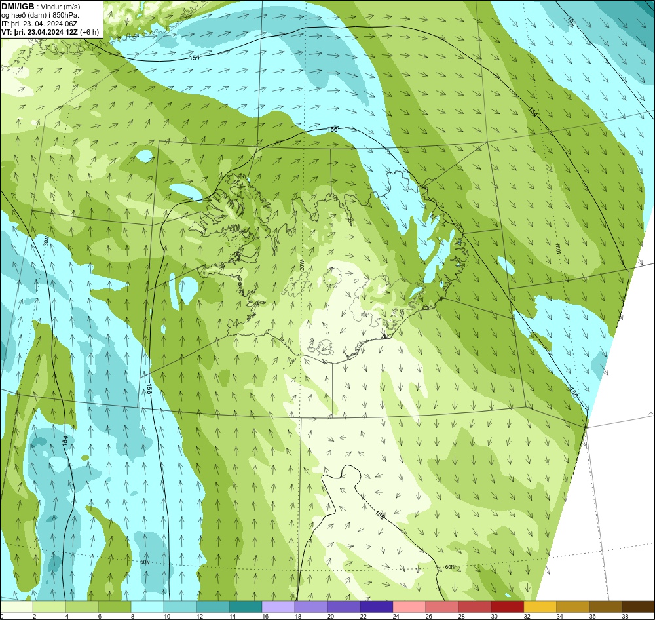Select the salmon swatch between 26 and 28

(441, 607)
